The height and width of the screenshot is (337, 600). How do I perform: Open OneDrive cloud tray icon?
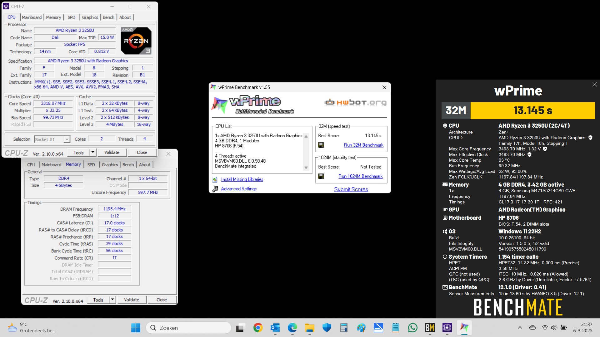pyautogui.click(x=532, y=328)
